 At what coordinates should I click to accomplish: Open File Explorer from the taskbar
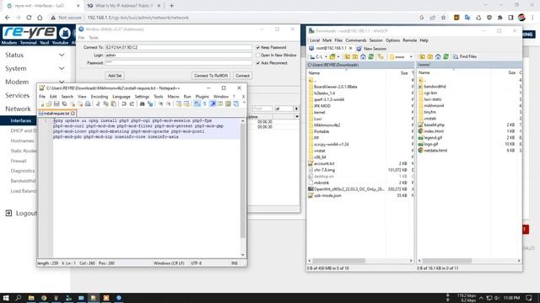click(x=31, y=298)
